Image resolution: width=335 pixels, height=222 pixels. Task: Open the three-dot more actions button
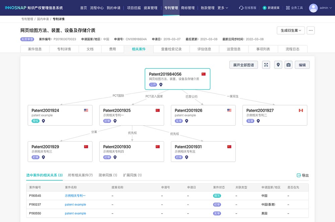(x=311, y=30)
